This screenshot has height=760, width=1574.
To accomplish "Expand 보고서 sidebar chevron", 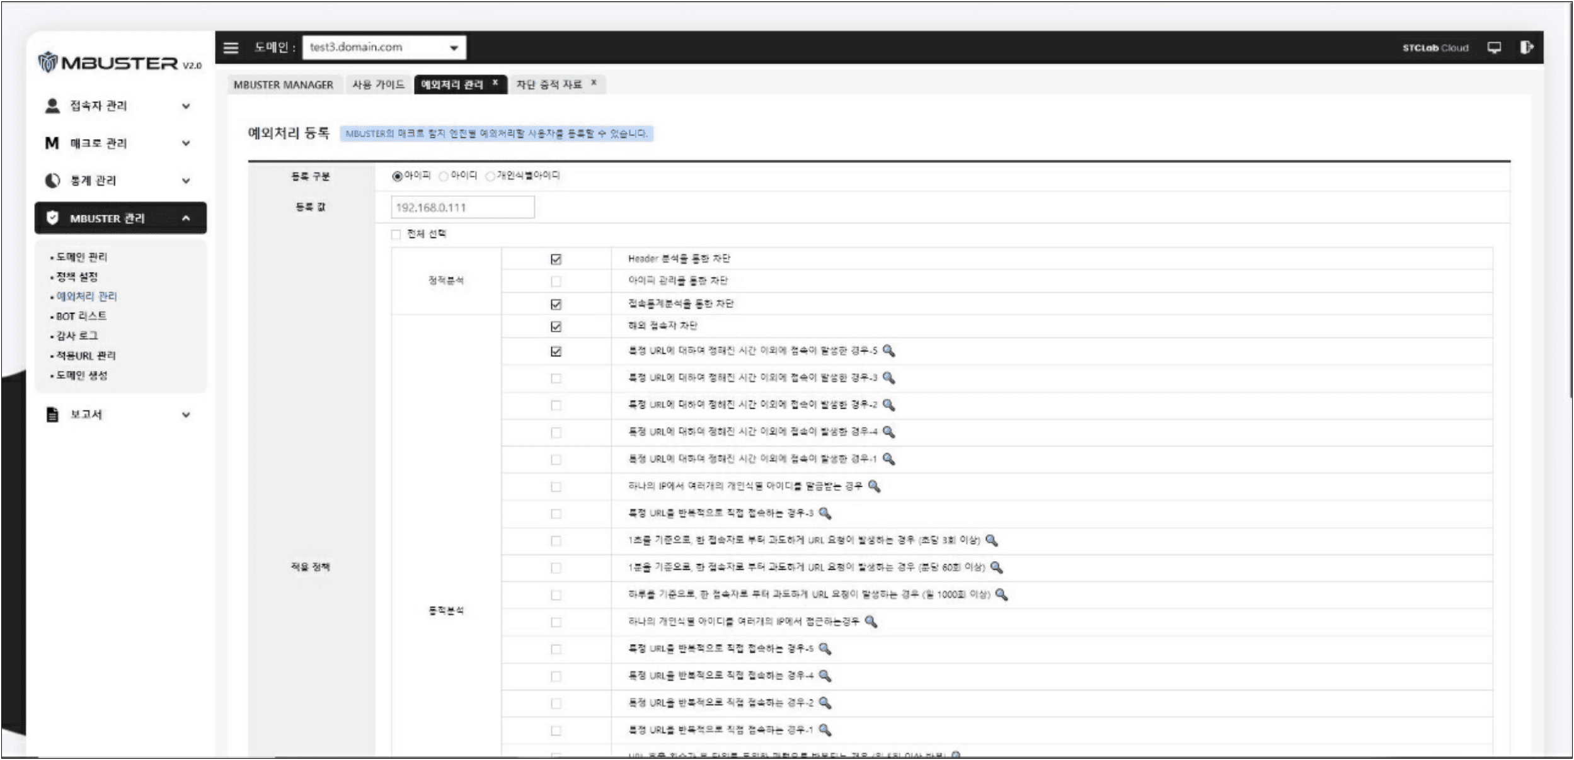I will tap(186, 415).
